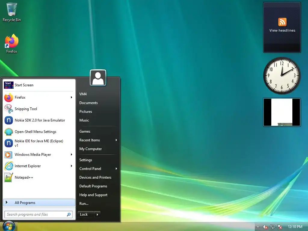308x231 pixels.
Task: Click the muted volume tray icon
Action: [x=265, y=227]
